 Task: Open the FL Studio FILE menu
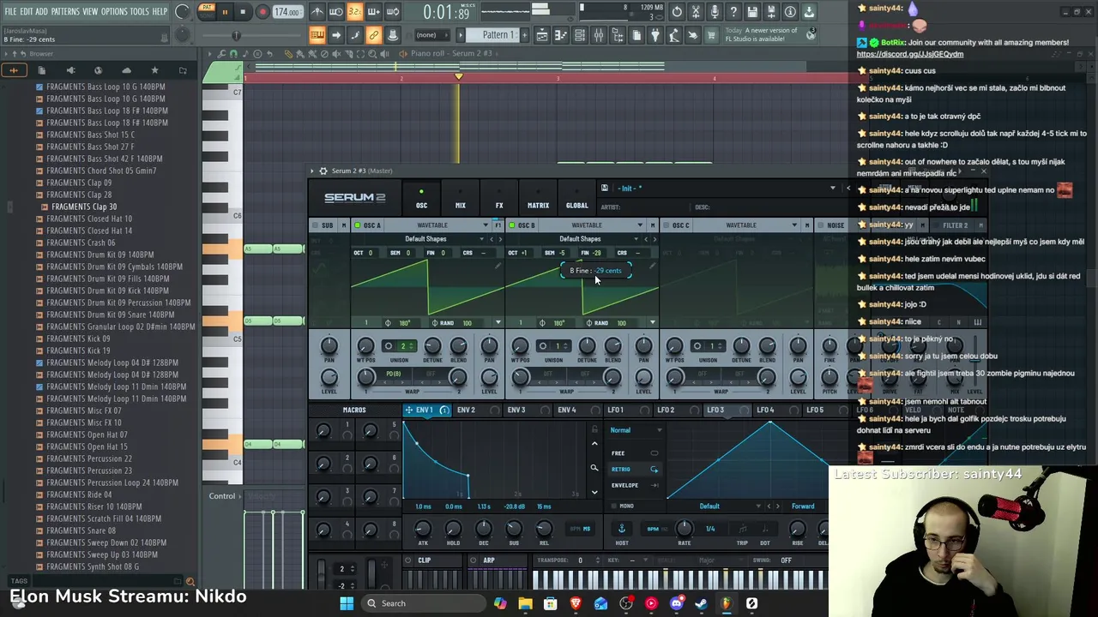10,11
